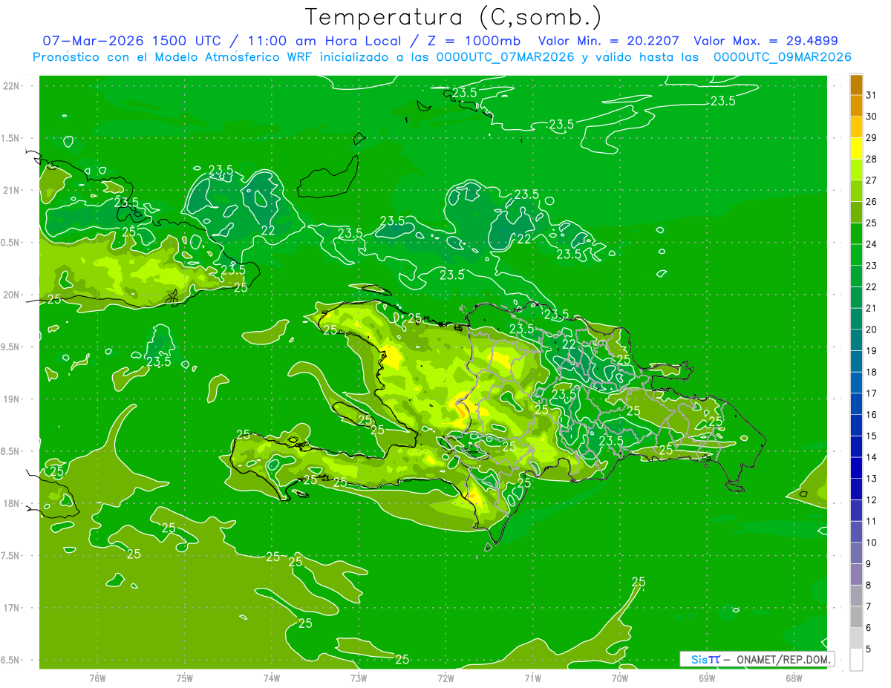Click the color scale label "21"
This screenshot has height=688, width=891.
tap(872, 309)
